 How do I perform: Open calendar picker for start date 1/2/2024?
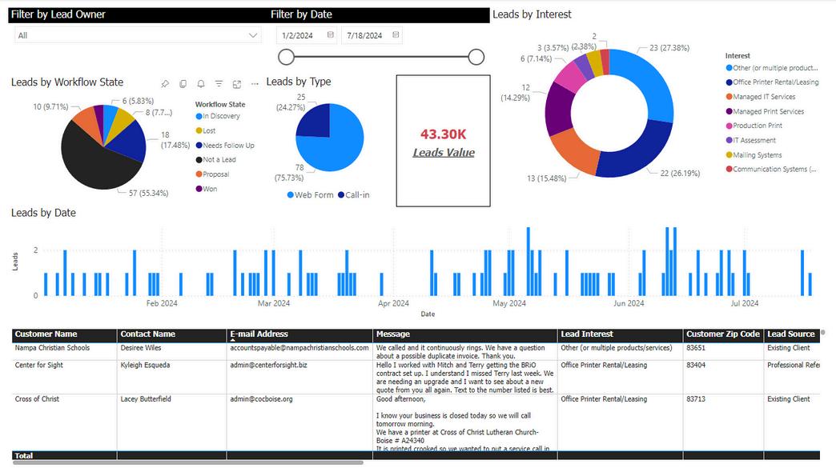tap(331, 35)
